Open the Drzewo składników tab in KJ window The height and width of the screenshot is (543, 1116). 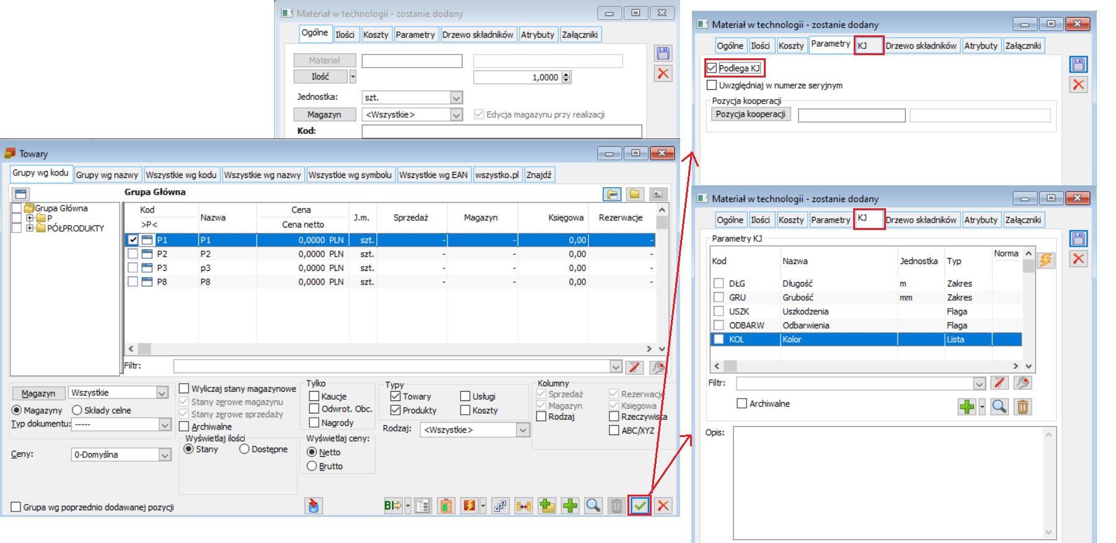tap(921, 219)
